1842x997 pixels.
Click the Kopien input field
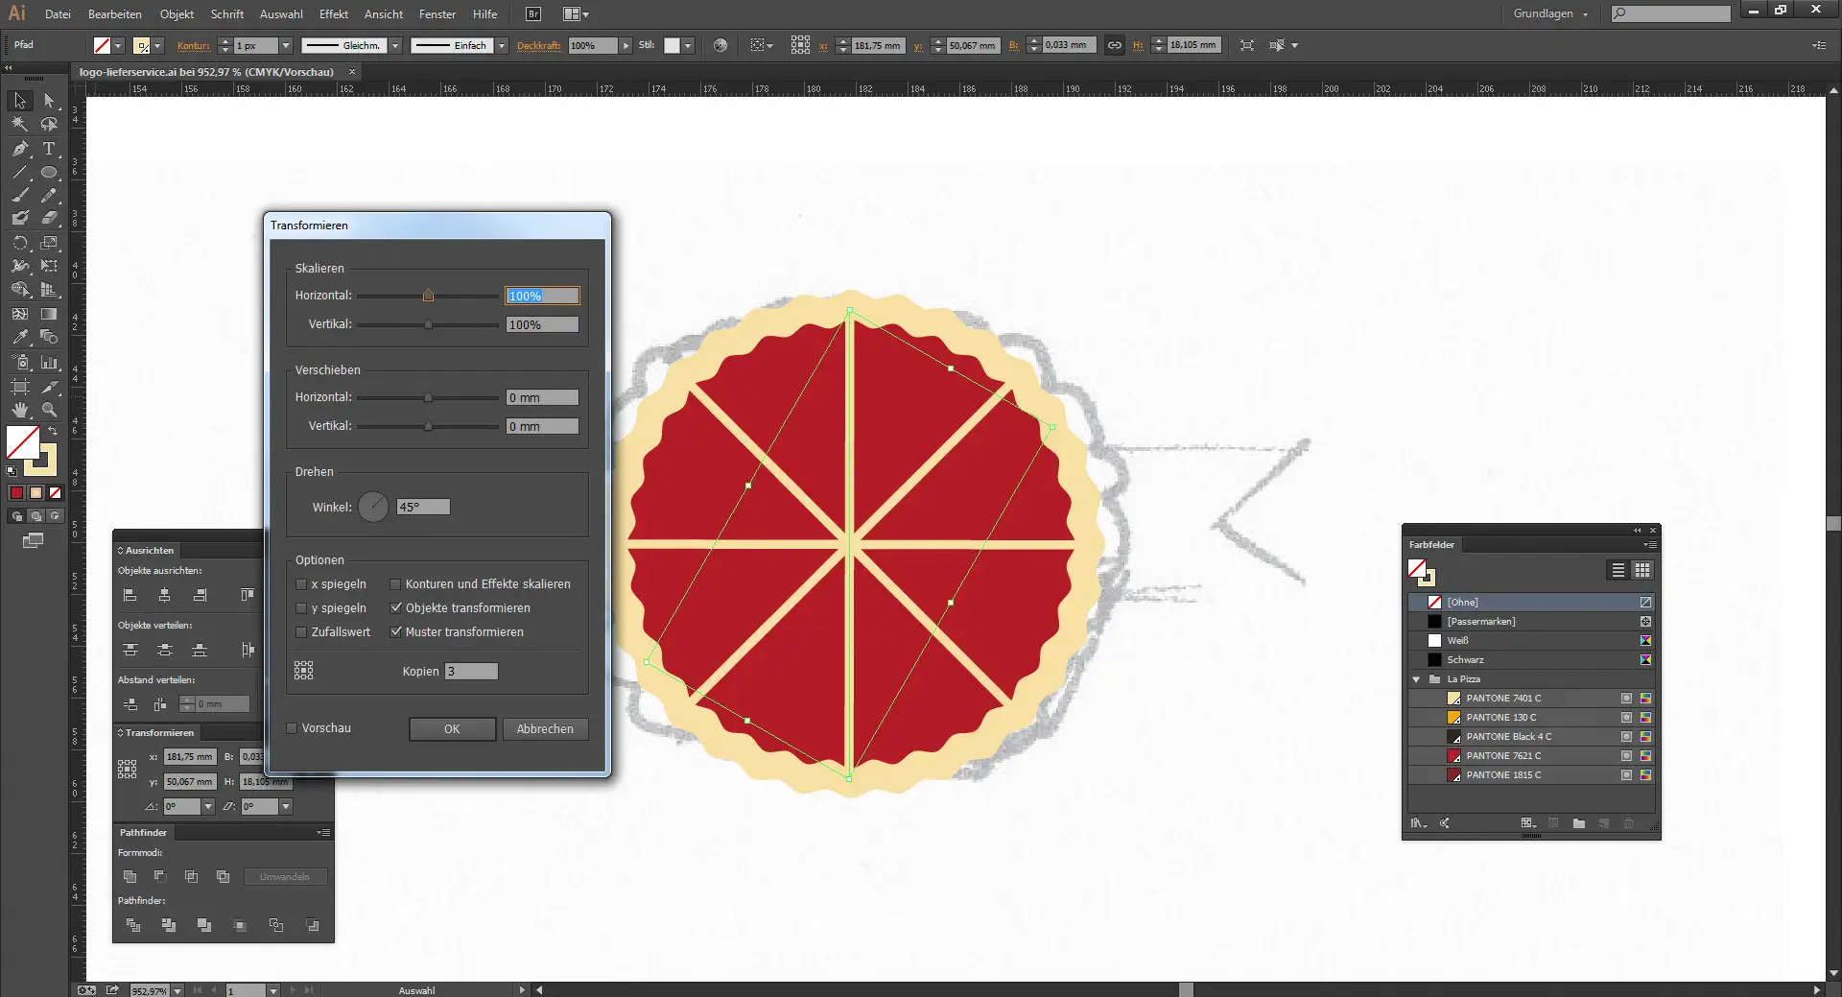pyautogui.click(x=471, y=671)
